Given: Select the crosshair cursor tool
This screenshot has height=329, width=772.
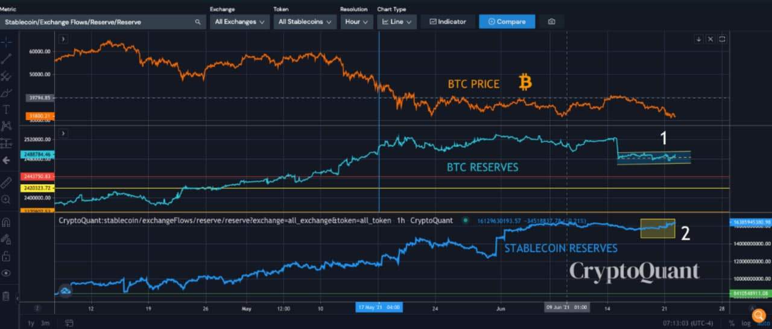Looking at the screenshot, I should [x=7, y=42].
